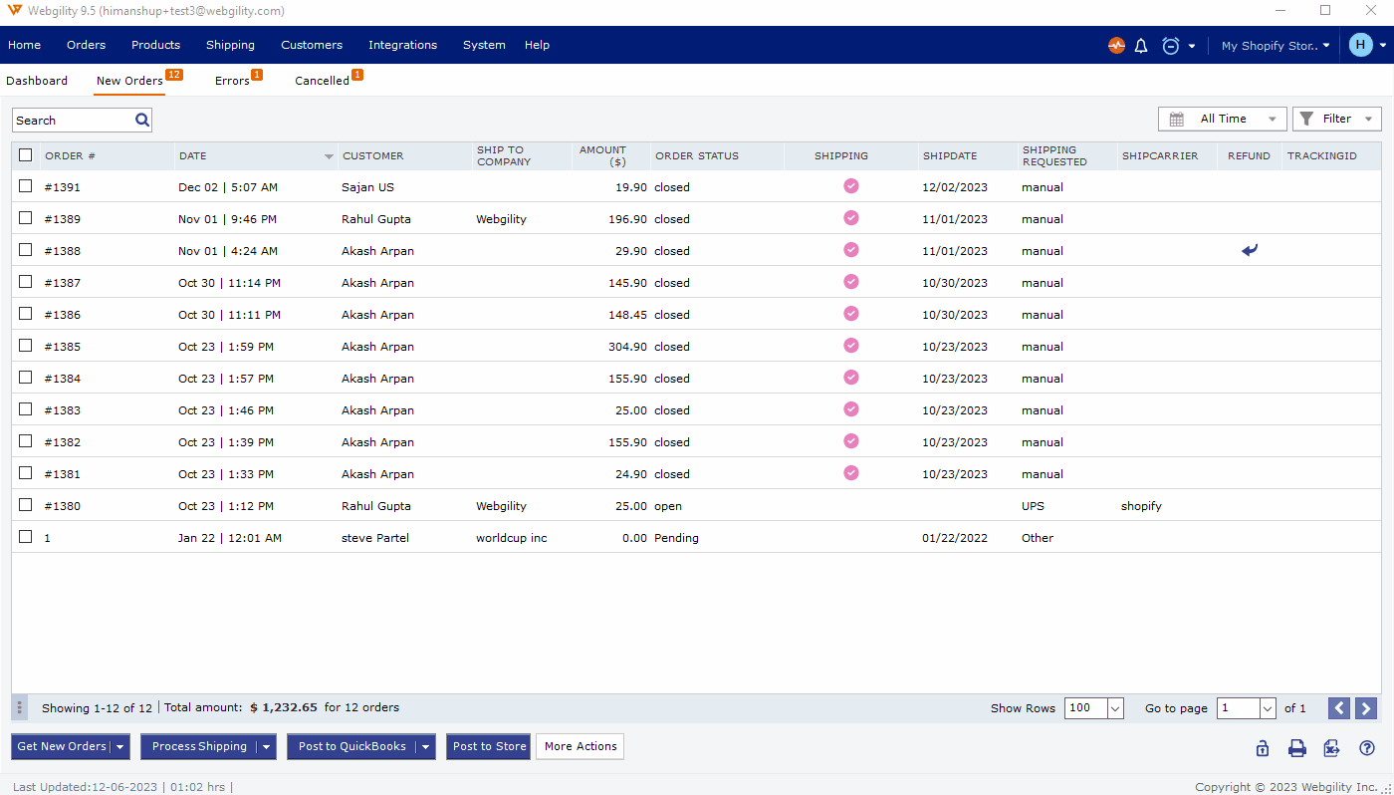Click the More Actions button

tap(581, 746)
